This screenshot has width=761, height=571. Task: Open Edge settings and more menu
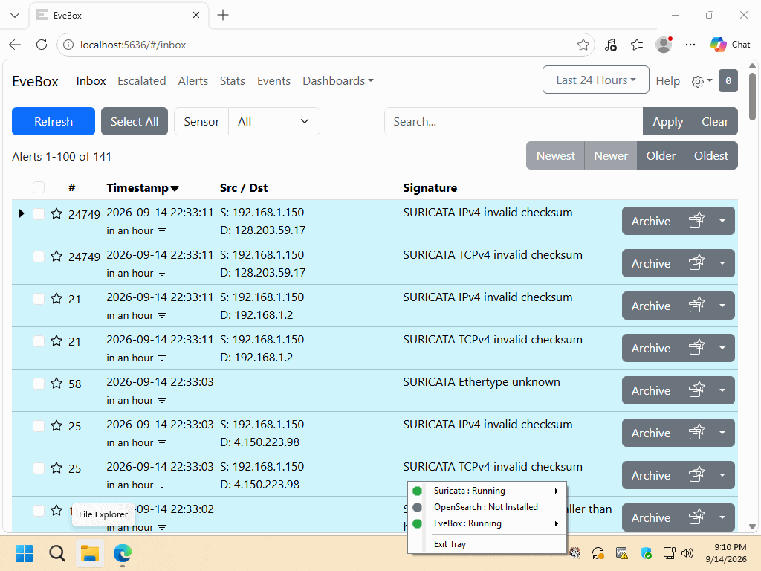click(690, 45)
